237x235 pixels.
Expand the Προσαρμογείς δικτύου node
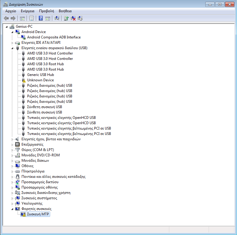pos(12,182)
